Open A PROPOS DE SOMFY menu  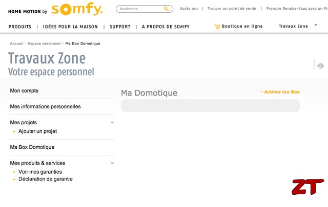pyautogui.click(x=166, y=27)
